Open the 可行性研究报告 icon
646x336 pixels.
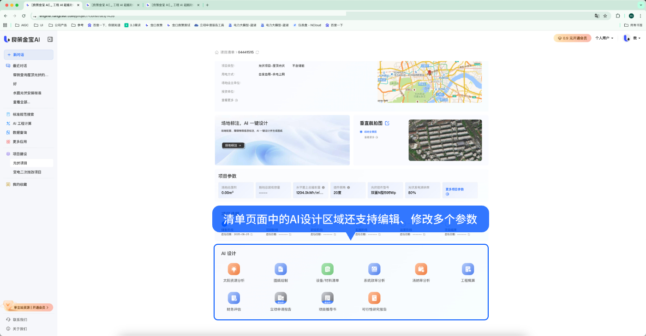point(374,298)
